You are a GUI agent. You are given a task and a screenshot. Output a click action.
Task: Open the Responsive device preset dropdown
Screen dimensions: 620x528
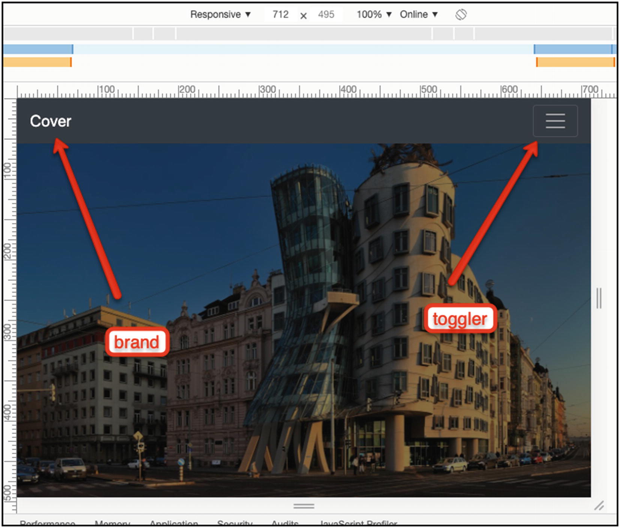click(x=220, y=14)
